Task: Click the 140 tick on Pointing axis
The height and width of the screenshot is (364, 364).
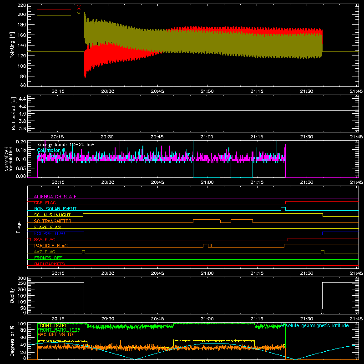Action: (x=21, y=45)
